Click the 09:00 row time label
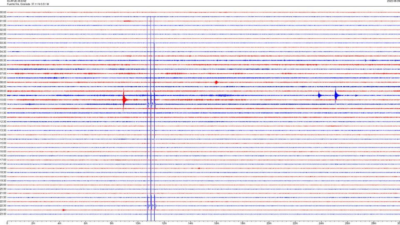Viewport: 400px width, 225px height. pyautogui.click(x=3, y=91)
